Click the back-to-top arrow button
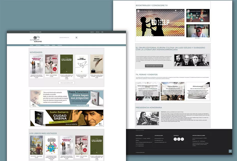237x161 pixels. pyautogui.click(x=230, y=151)
